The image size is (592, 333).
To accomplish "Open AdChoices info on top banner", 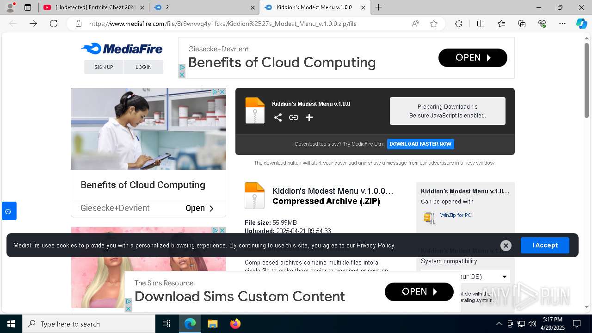I will coord(182,68).
